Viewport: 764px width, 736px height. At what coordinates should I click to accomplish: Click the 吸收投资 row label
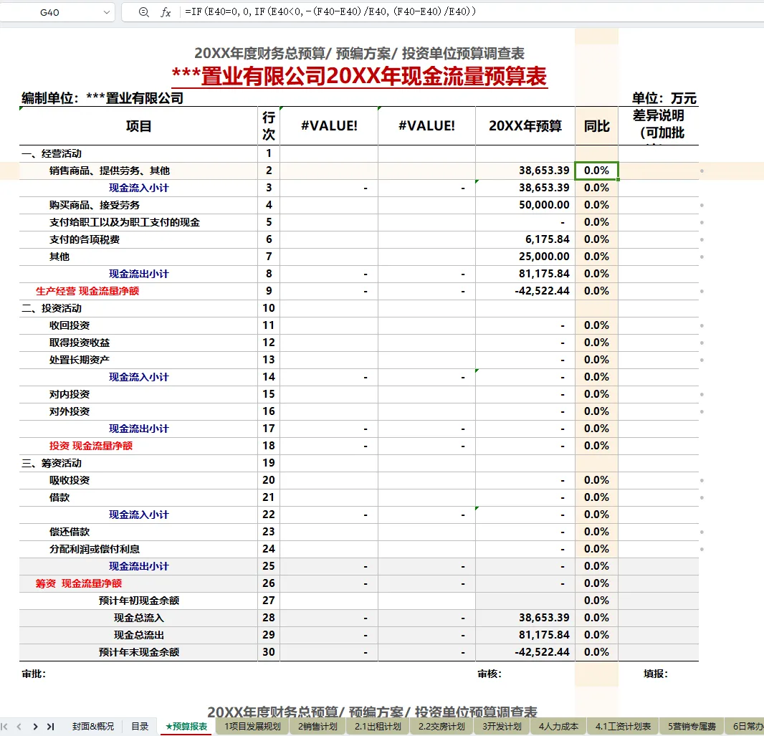click(70, 480)
